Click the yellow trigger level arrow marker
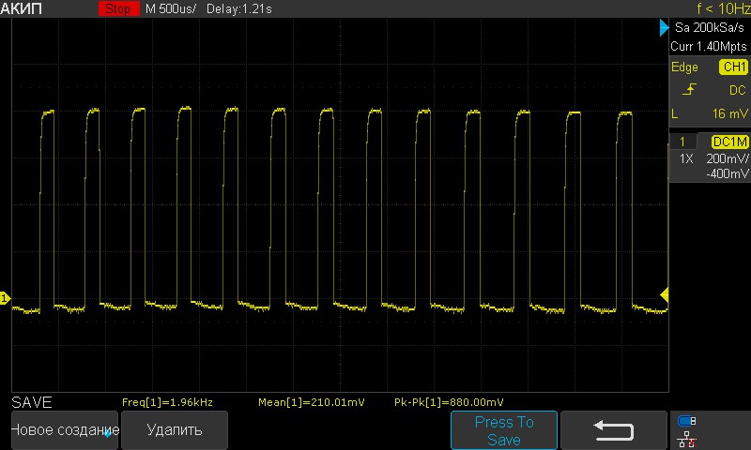This screenshot has width=751, height=450. [665, 294]
